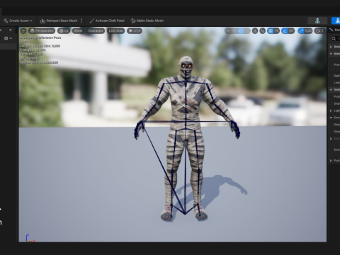
Task: Toggle the surface snapping icon
Action: pos(263,30)
